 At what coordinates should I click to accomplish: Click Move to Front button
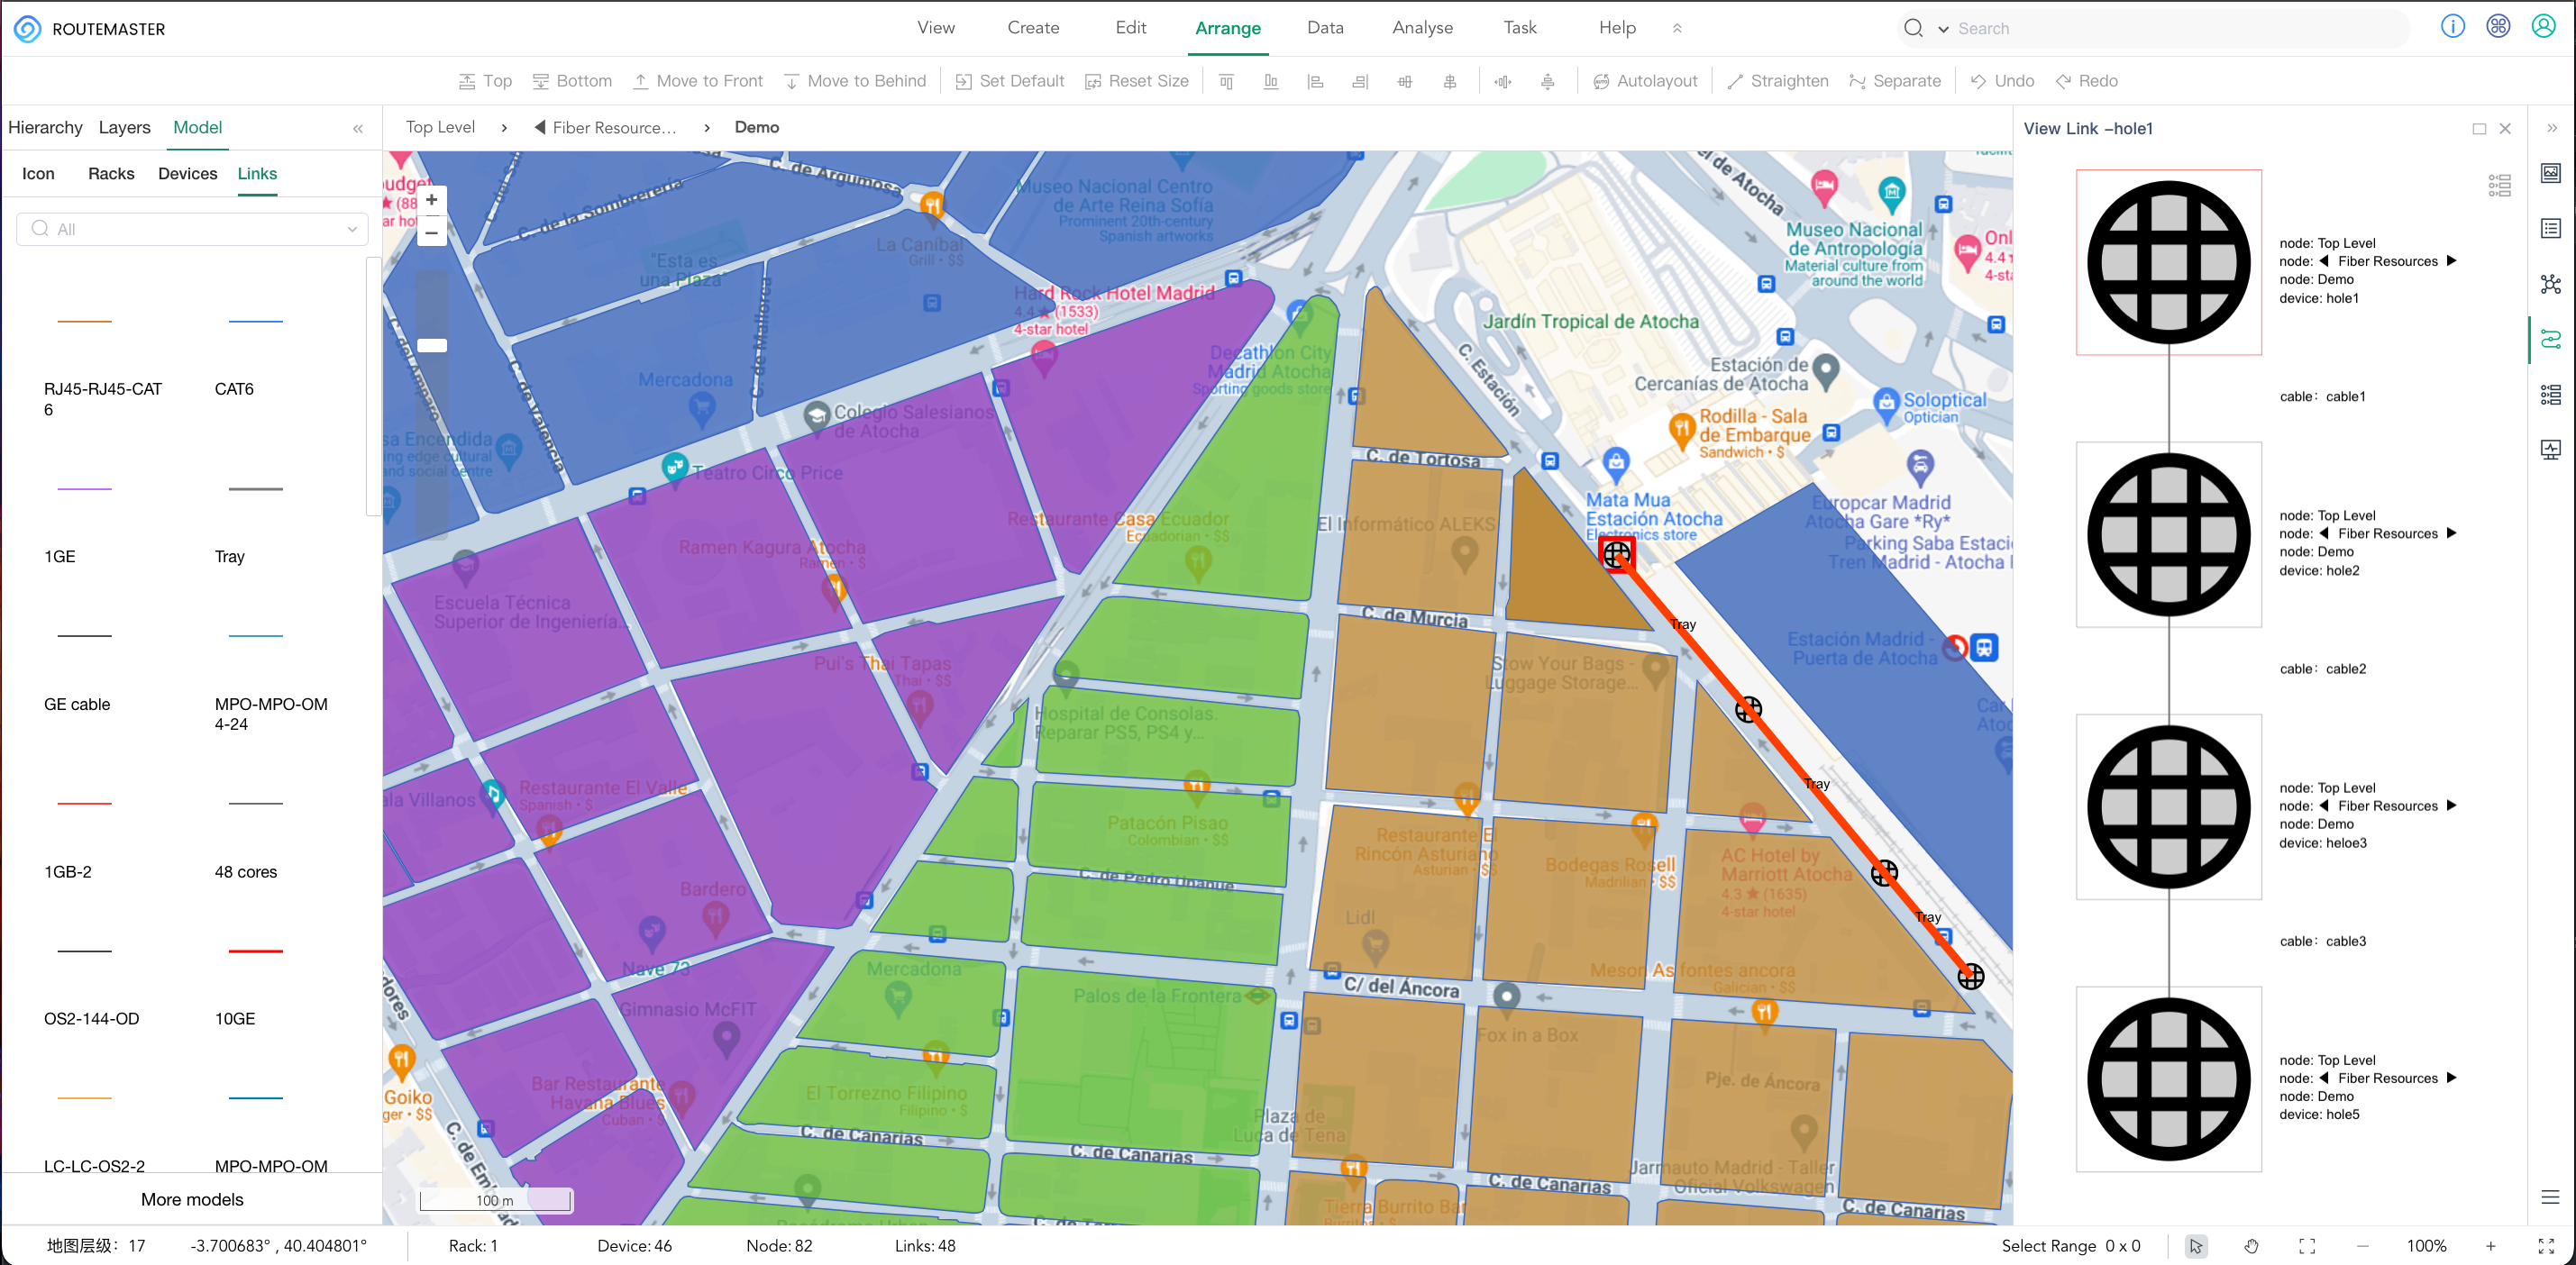tap(697, 81)
